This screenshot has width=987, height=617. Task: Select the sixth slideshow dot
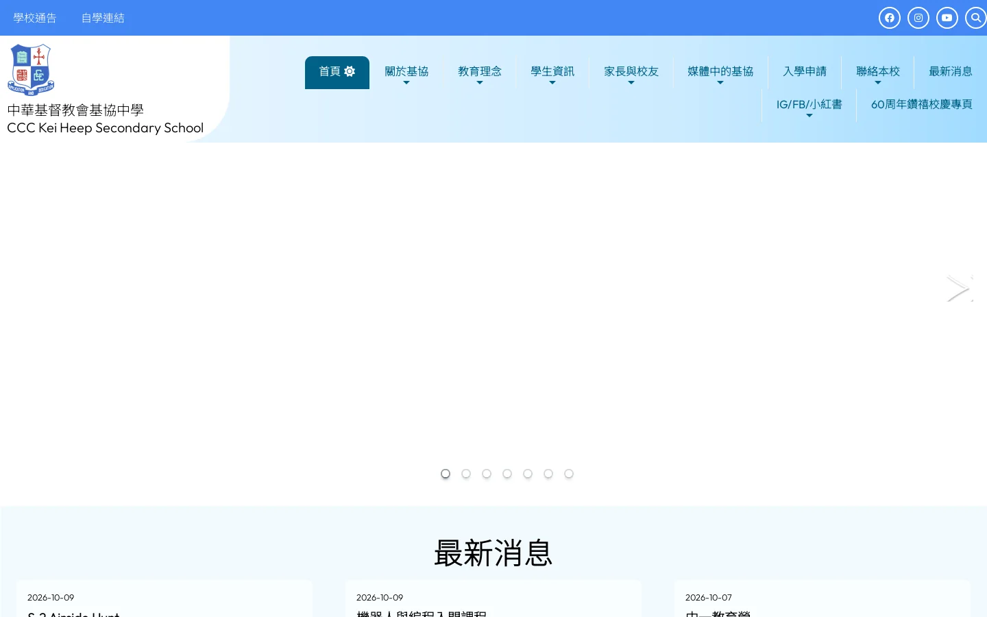point(548,474)
